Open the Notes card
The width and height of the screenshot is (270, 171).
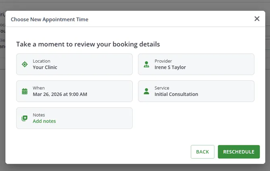pos(75,118)
